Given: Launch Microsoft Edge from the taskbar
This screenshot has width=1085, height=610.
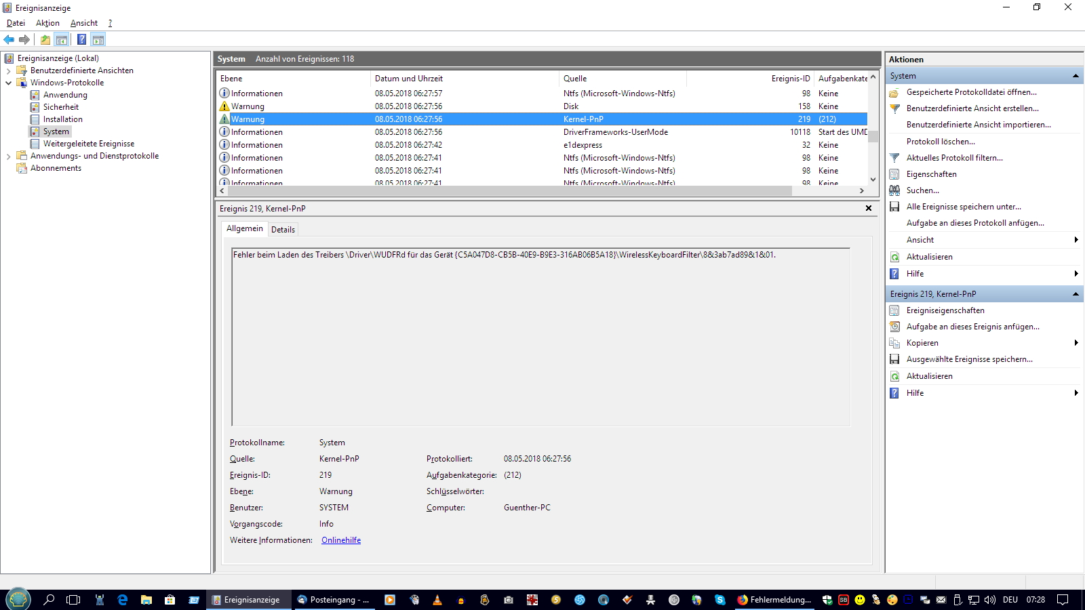Looking at the screenshot, I should coord(123,600).
